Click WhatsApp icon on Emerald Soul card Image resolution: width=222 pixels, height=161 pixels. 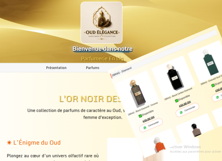pos(217,97)
